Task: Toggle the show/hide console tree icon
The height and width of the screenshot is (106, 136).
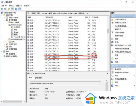Action: tap(12, 9)
